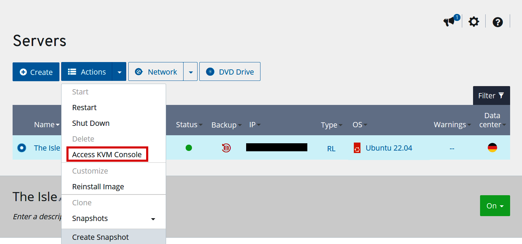522x244 pixels.
Task: Select the radio button for The Isle server
Action: coord(22,147)
